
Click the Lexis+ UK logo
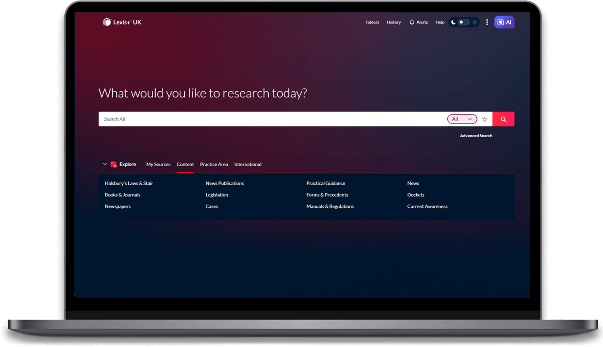coord(122,22)
